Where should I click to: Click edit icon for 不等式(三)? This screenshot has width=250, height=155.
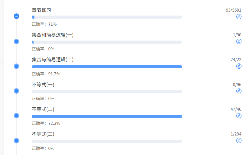pyautogui.click(x=239, y=140)
